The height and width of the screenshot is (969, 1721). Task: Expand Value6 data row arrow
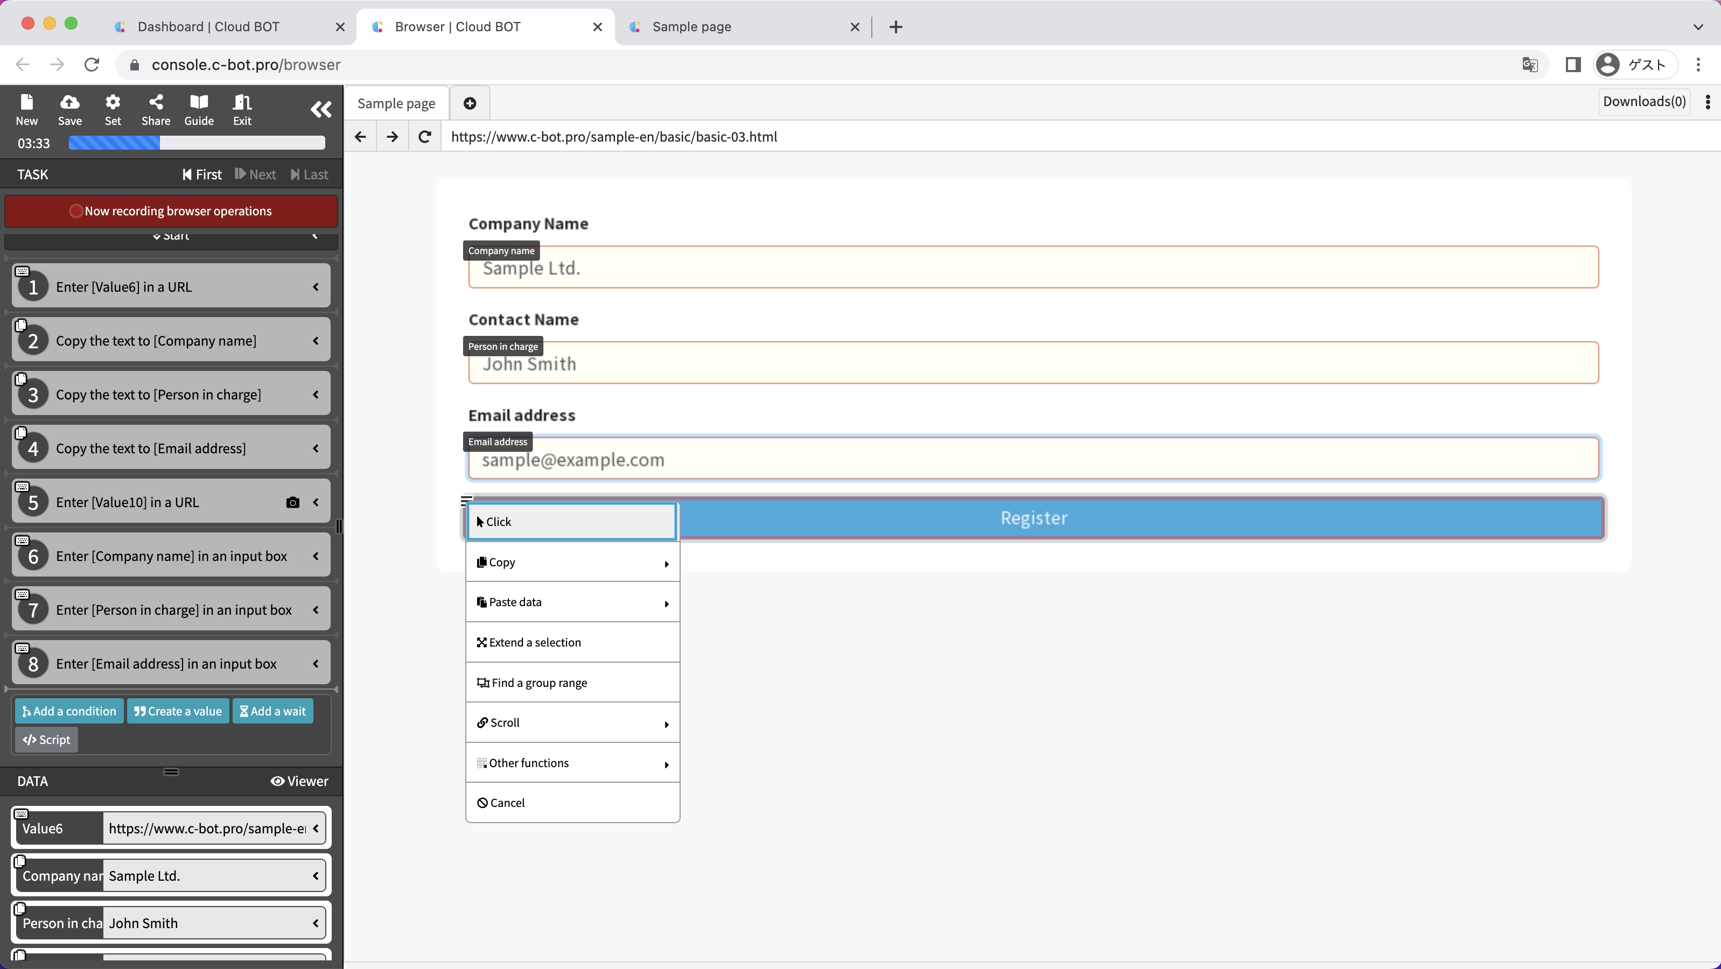[316, 828]
